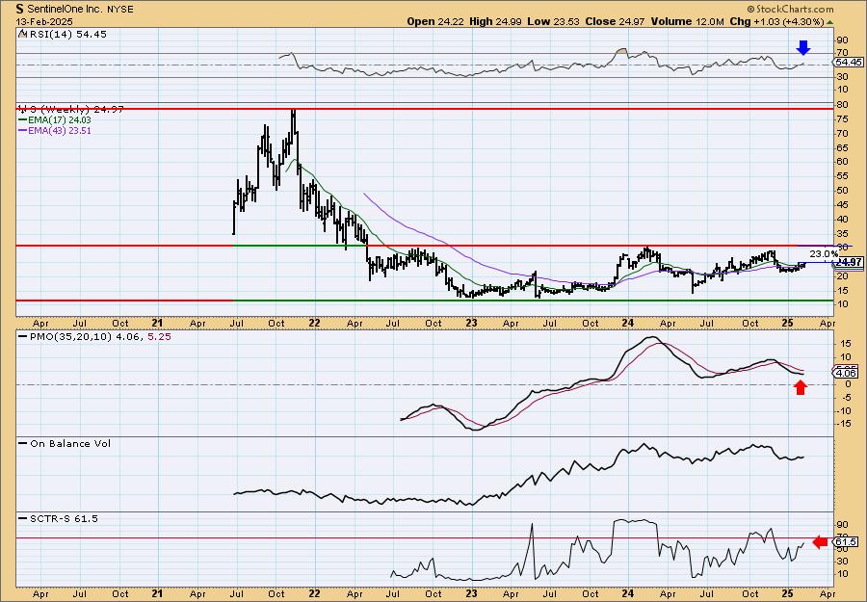867x602 pixels.
Task: Click the RSI(14) 54.45 legend label
Action: (67, 35)
